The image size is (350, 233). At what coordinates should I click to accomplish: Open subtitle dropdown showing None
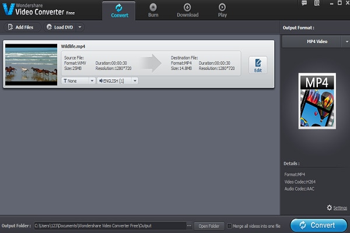click(x=78, y=81)
